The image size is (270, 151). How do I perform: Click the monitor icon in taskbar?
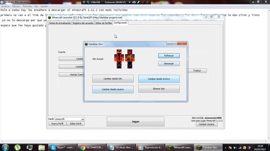[30, 147]
